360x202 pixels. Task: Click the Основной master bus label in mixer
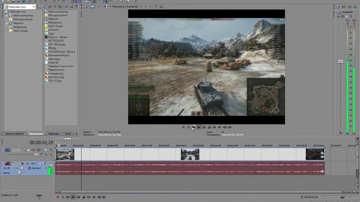tap(346, 12)
